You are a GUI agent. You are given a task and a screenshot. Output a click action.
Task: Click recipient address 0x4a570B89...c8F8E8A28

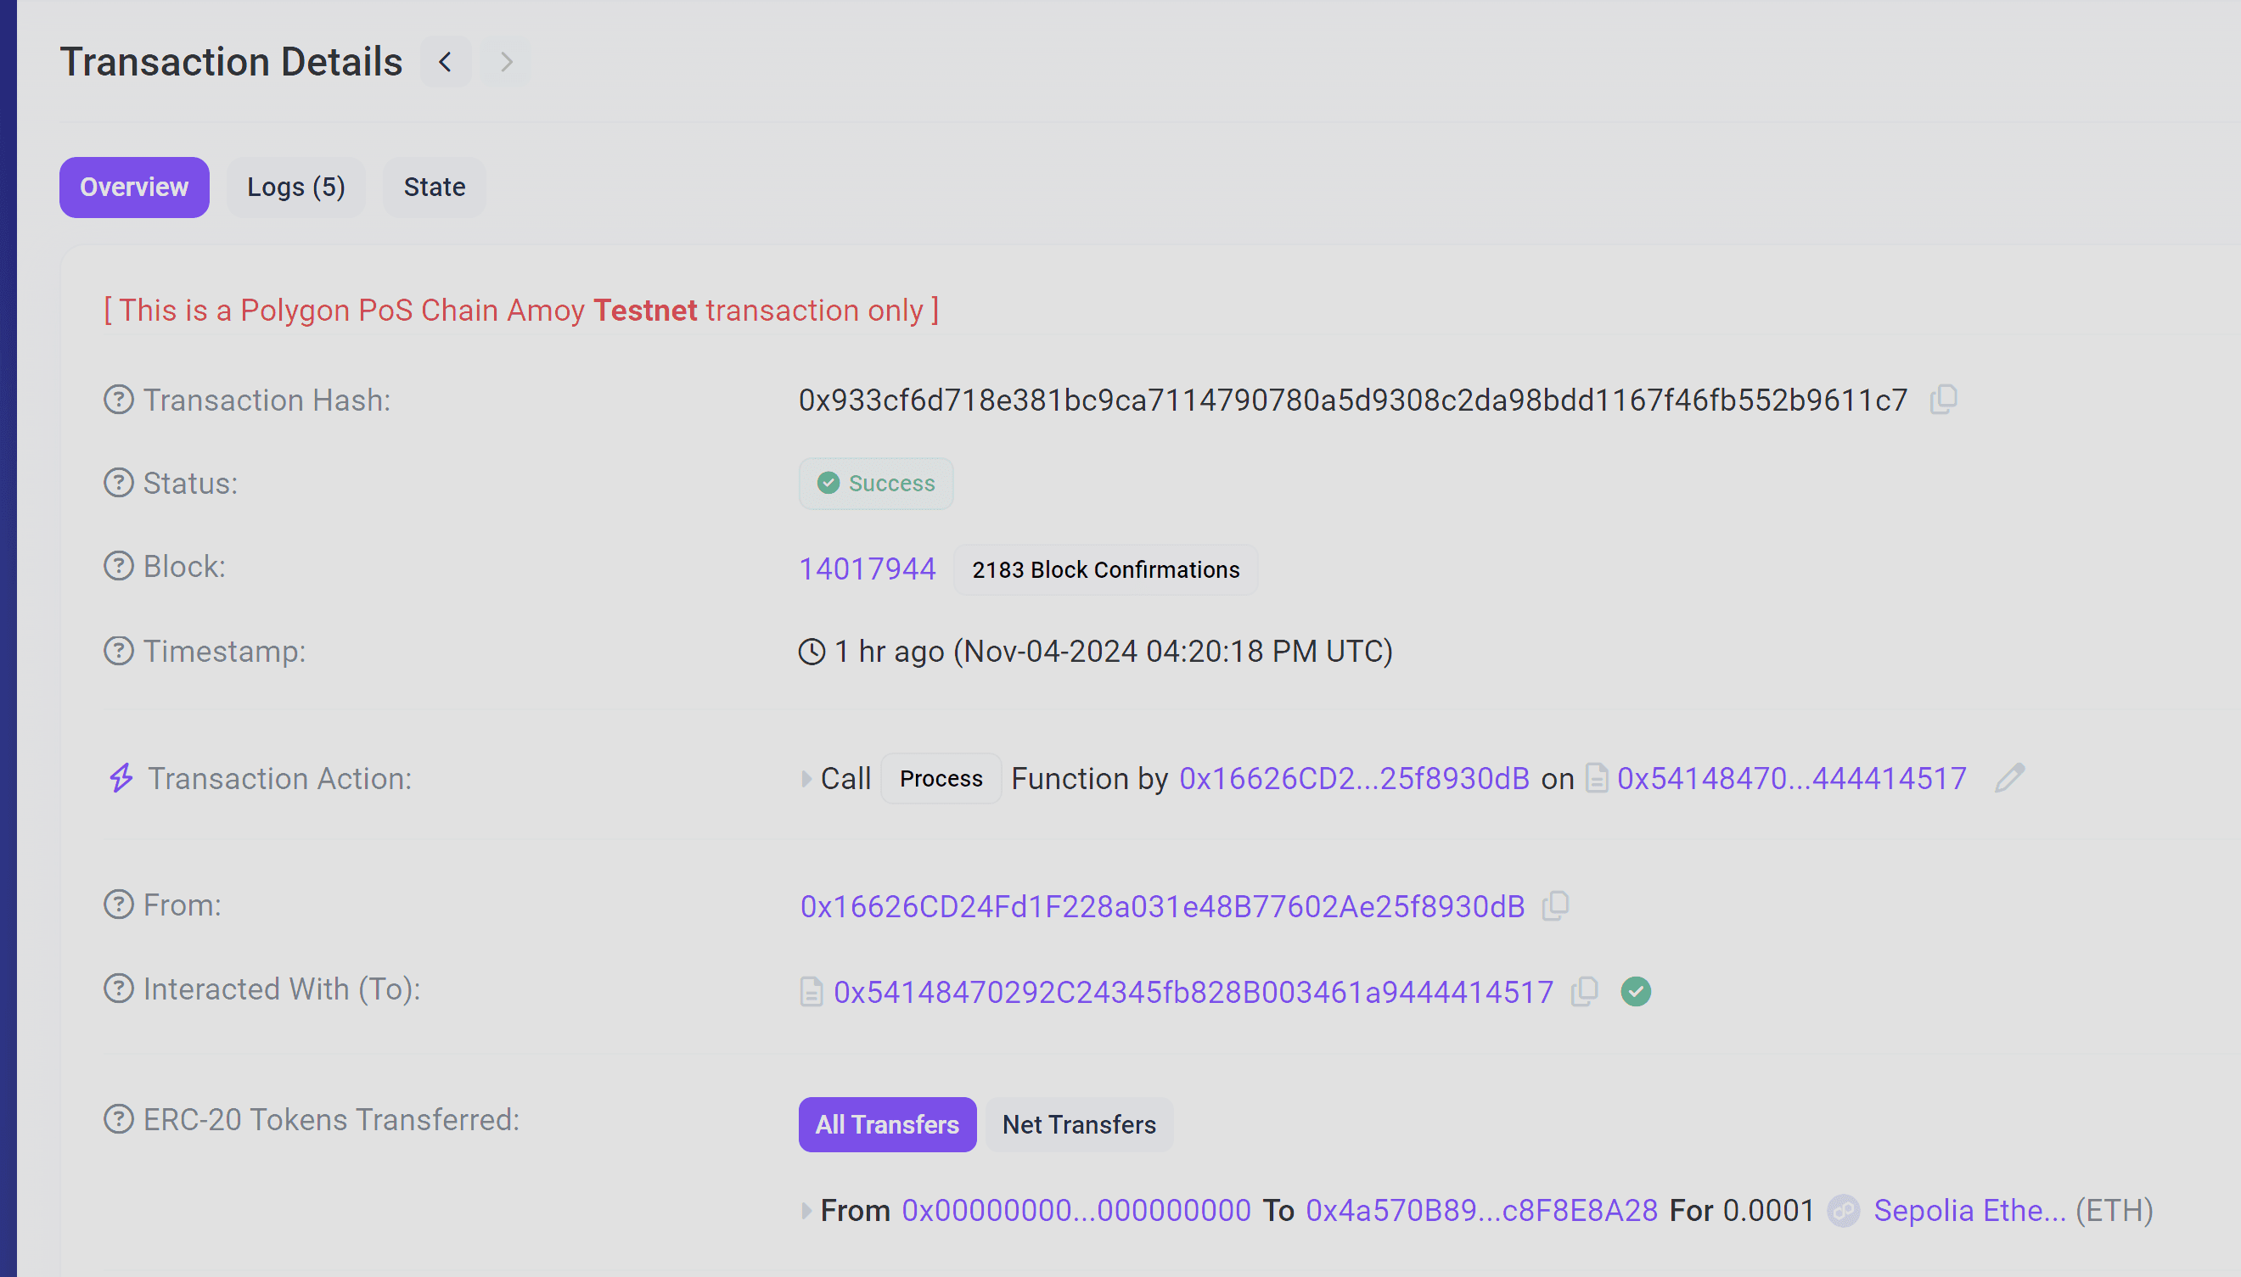[x=1481, y=1211]
